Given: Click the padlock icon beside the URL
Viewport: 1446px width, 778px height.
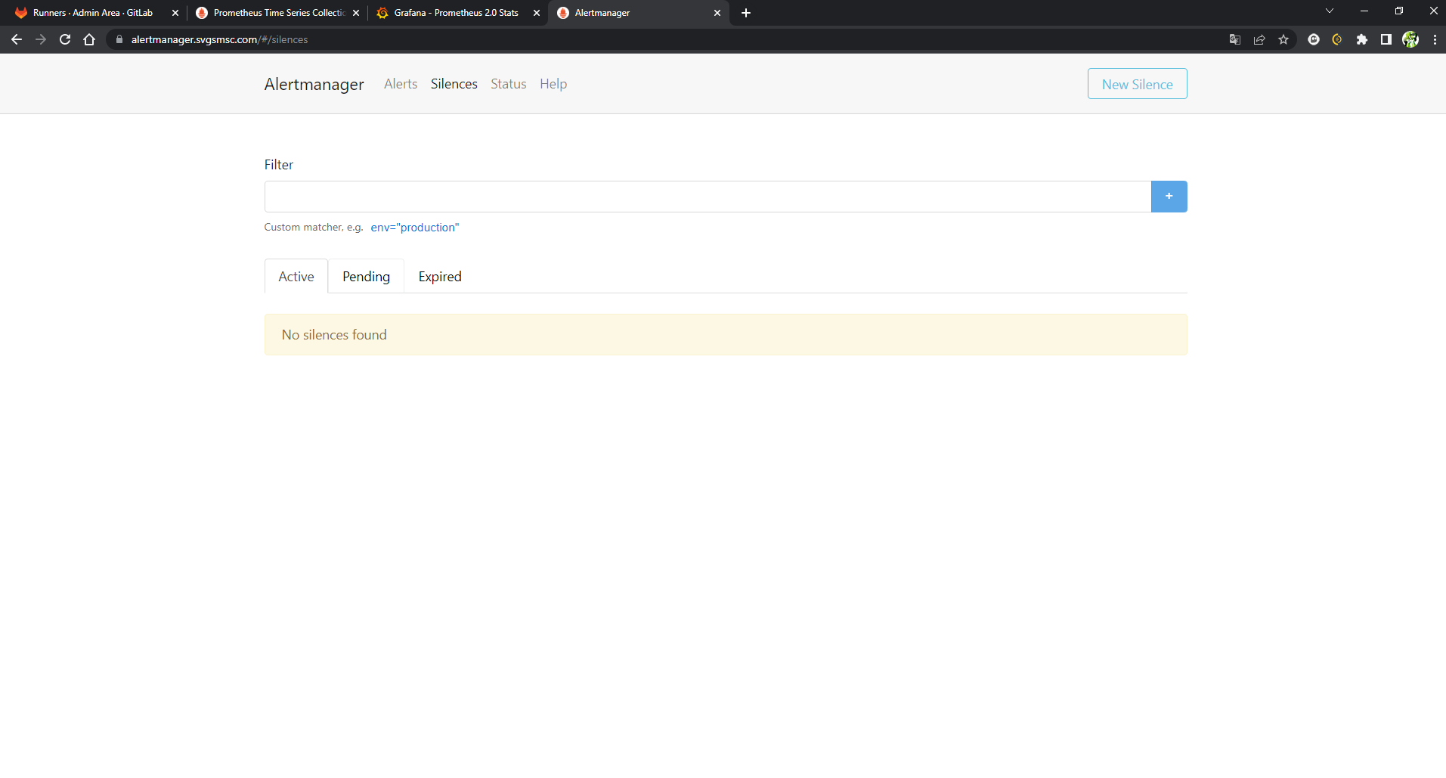Looking at the screenshot, I should click(119, 39).
